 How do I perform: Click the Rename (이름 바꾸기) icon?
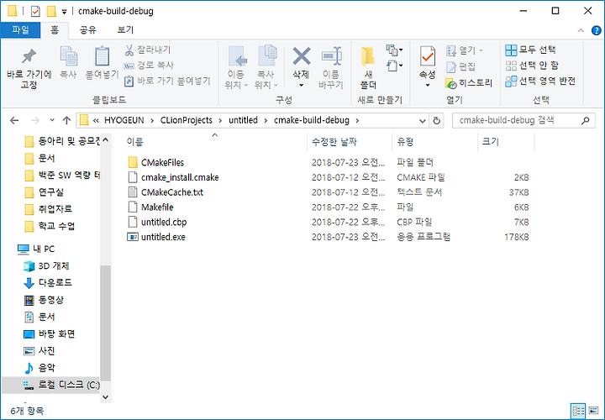click(x=331, y=56)
